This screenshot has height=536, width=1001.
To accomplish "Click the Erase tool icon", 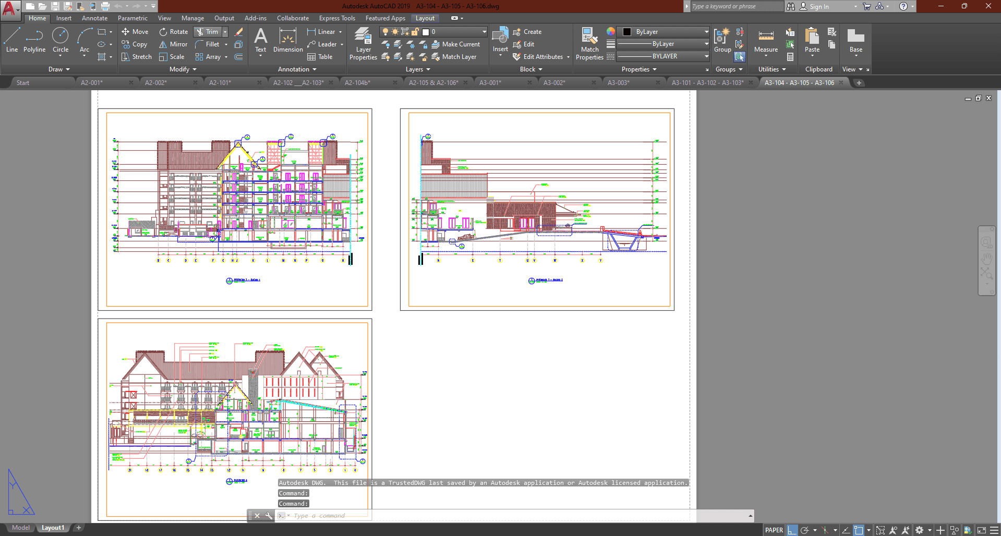I will 239,32.
